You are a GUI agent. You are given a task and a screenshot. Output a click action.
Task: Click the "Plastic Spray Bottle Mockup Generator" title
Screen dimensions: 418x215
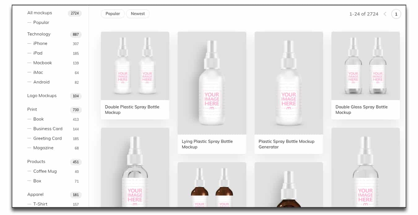coord(287,144)
